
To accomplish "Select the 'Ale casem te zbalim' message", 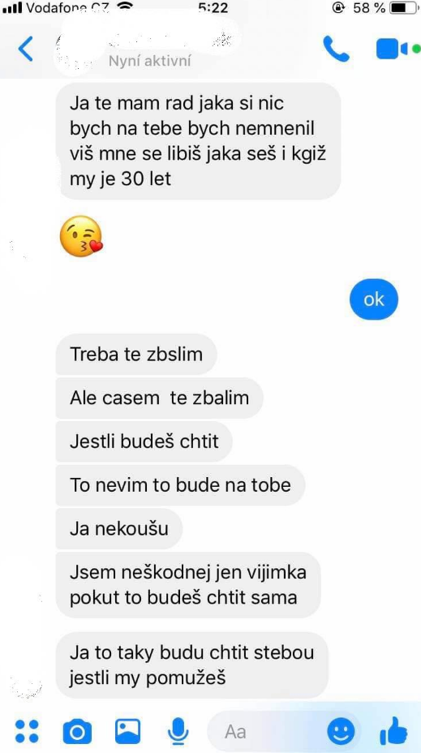I will pos(159,398).
